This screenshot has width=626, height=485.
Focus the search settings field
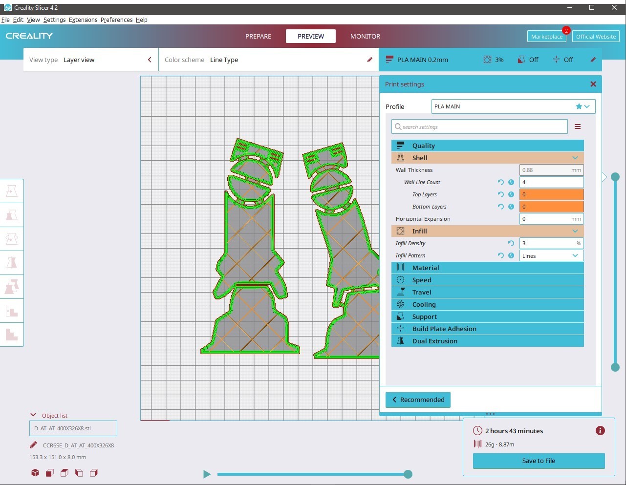click(x=479, y=127)
